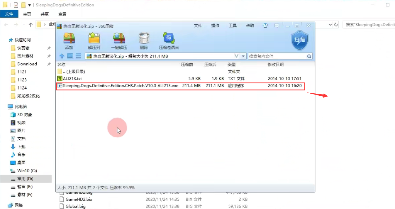The height and width of the screenshot is (209, 395).
Task: Go up one level with blue arrow
Action: click(x=62, y=56)
